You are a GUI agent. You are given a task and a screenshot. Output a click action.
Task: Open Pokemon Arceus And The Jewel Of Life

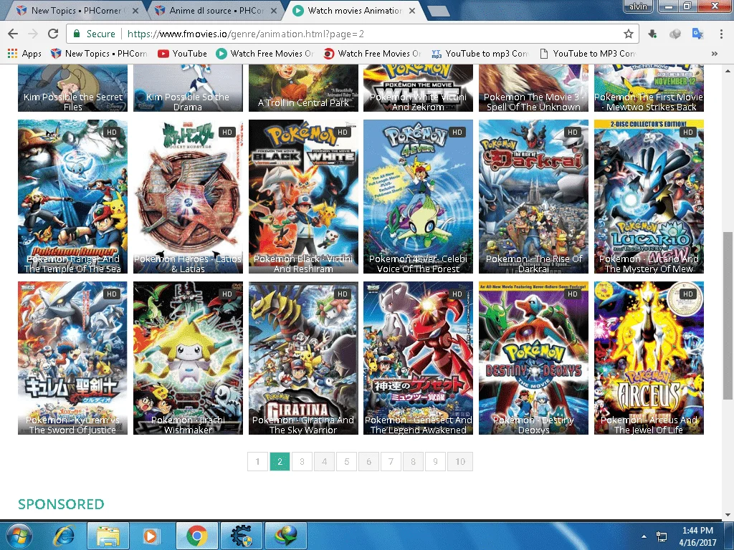(649, 358)
